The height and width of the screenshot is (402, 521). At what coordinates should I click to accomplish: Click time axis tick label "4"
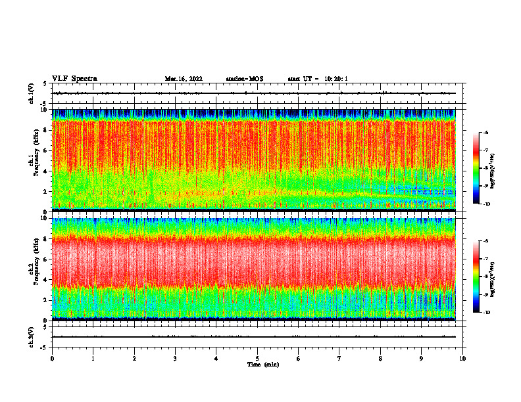pyautogui.click(x=216, y=359)
